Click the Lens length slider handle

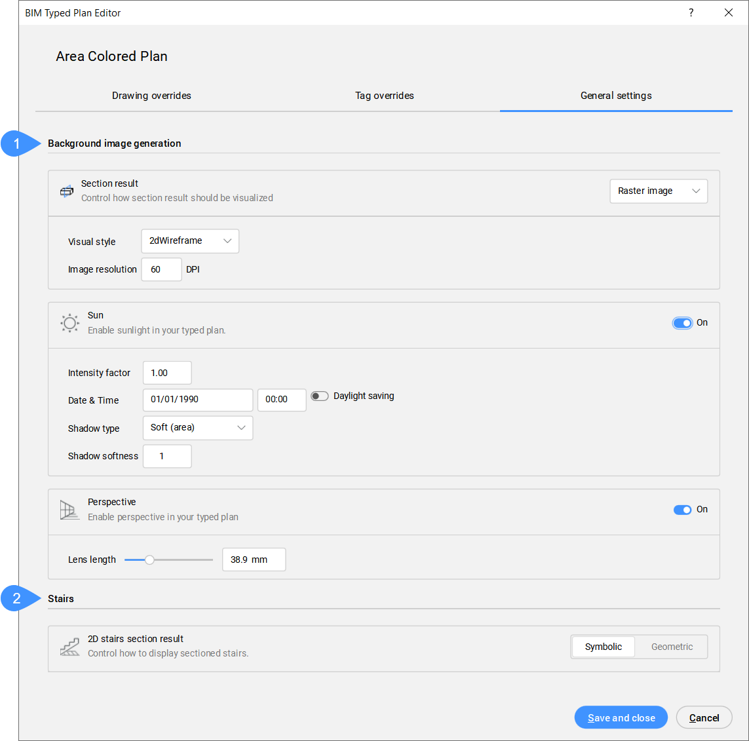pyautogui.click(x=149, y=560)
